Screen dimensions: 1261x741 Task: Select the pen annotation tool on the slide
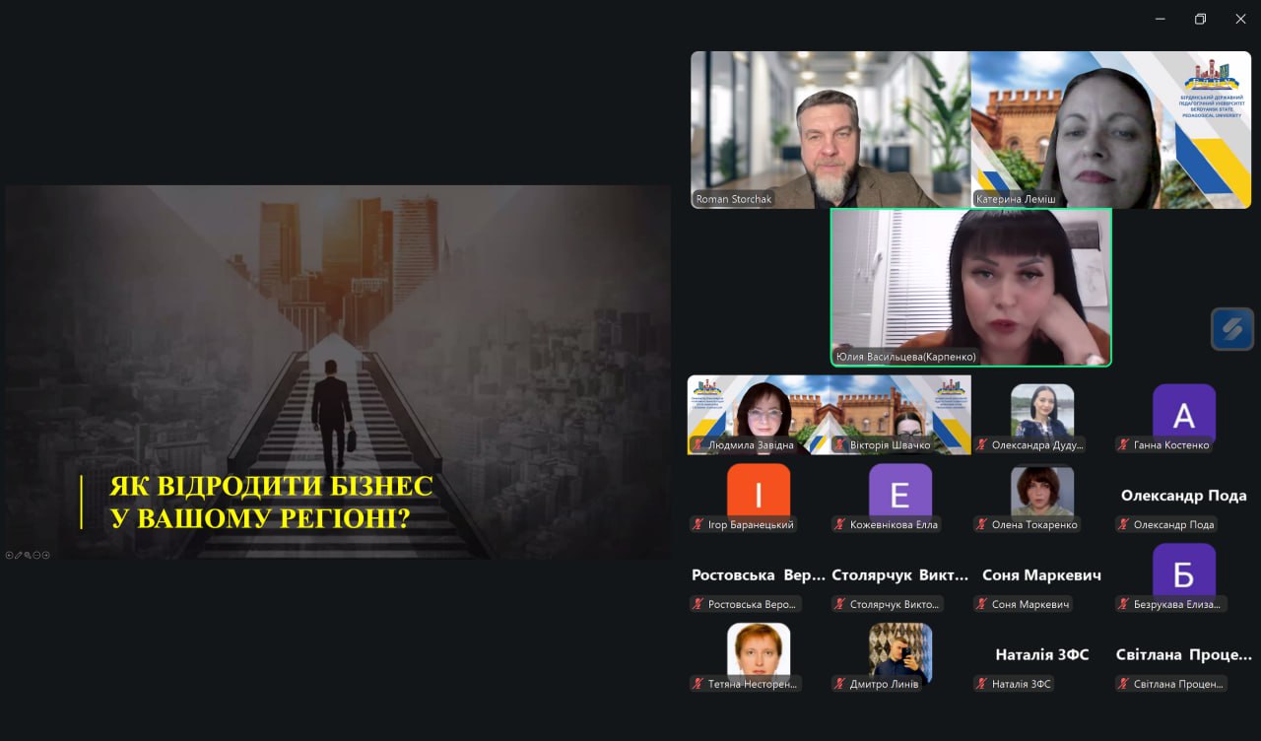(19, 555)
